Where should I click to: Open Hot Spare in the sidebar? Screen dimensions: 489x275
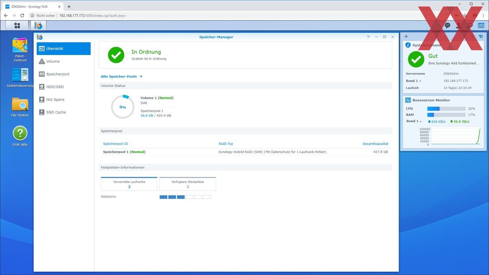64,100
